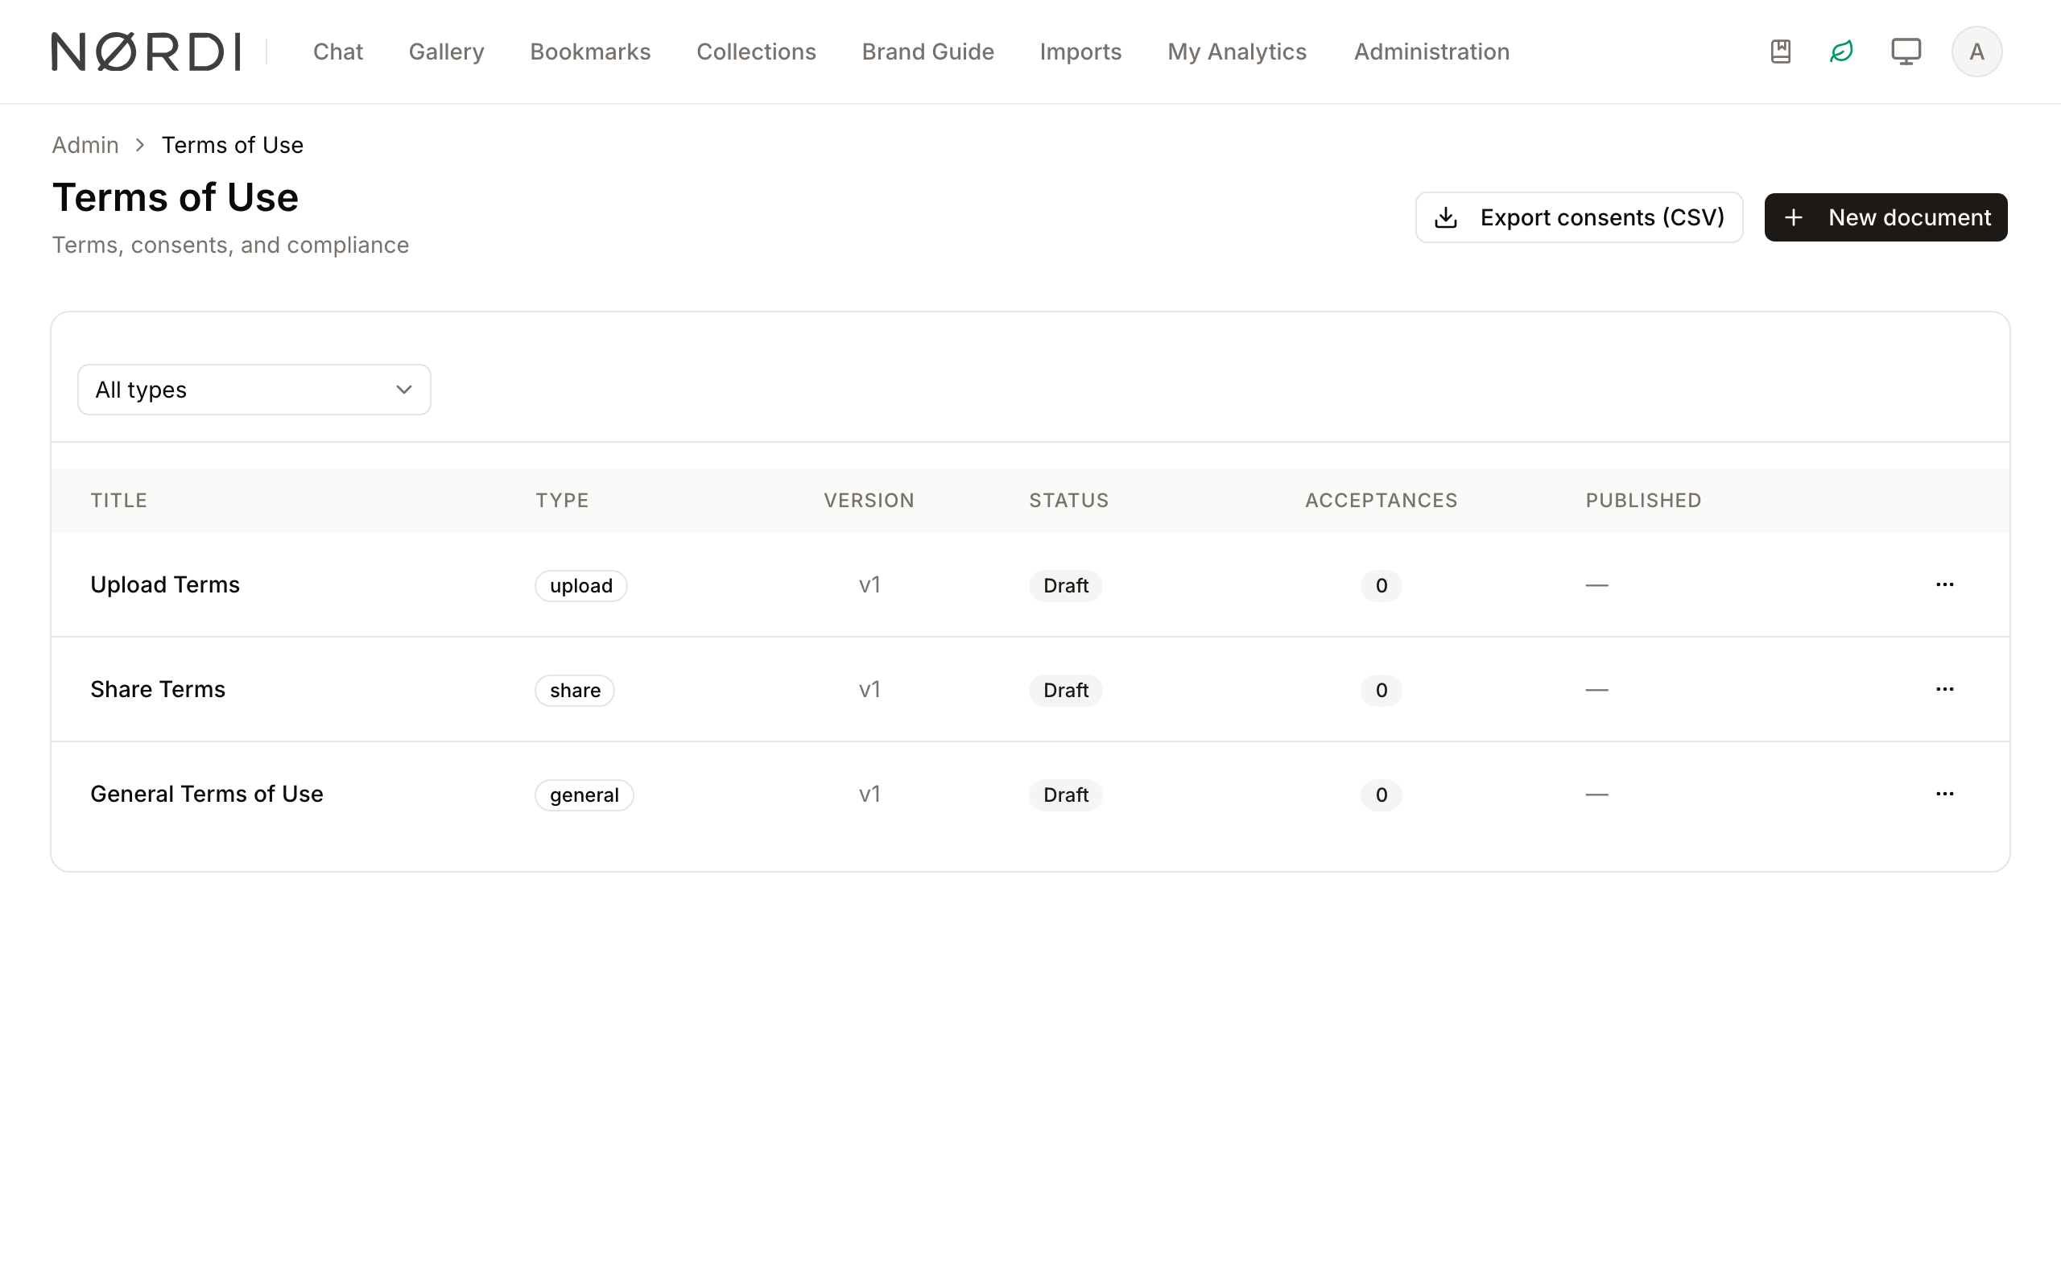Click the v1 version of Upload Terms
The width and height of the screenshot is (2061, 1288).
(869, 584)
